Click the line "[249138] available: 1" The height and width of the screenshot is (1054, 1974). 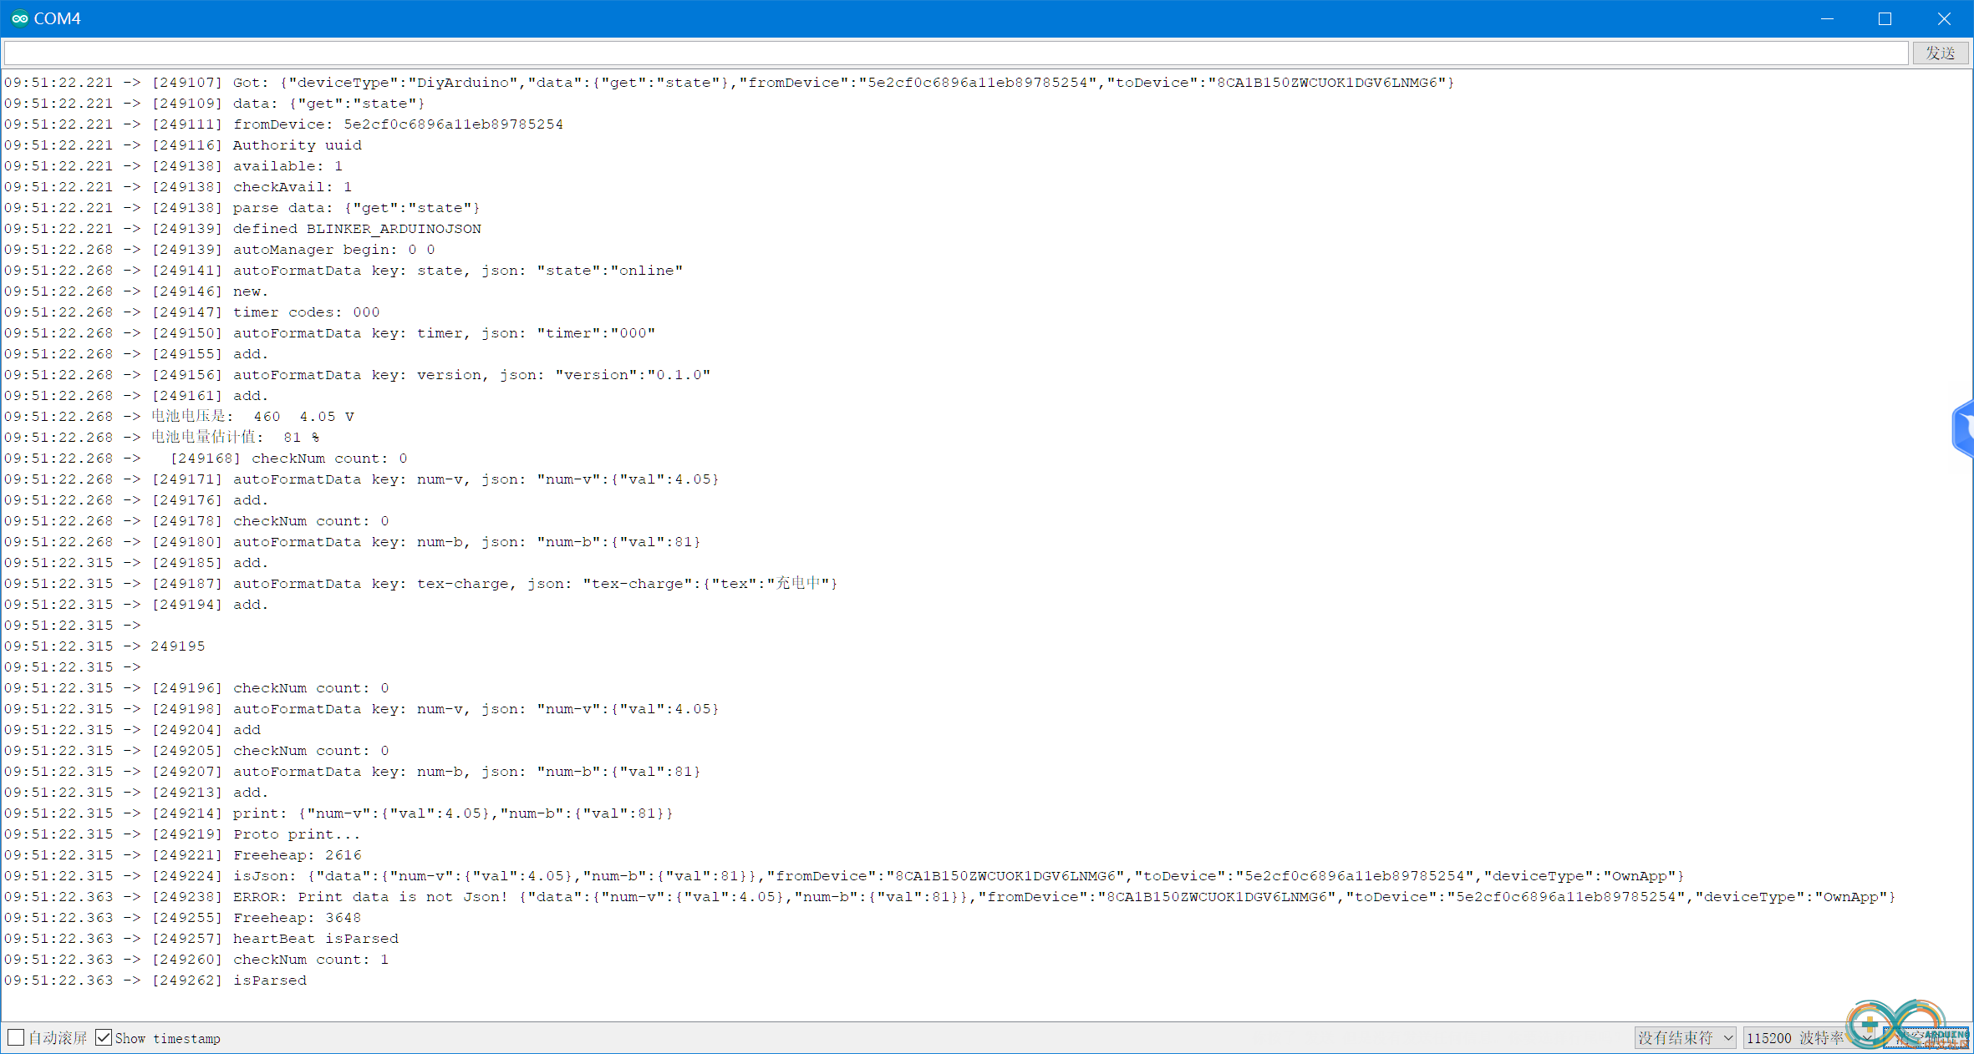click(174, 165)
